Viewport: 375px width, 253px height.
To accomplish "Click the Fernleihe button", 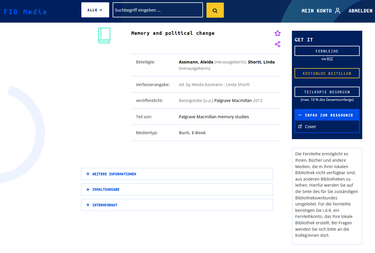I will [x=327, y=51].
